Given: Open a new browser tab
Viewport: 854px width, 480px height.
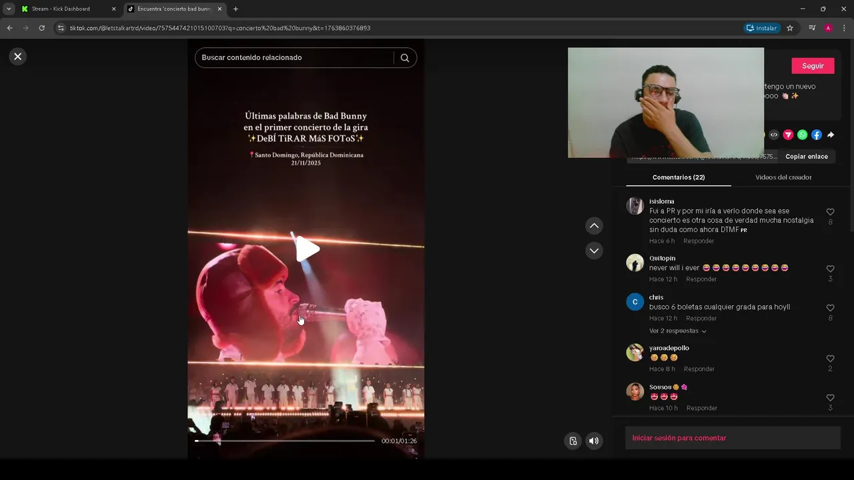Looking at the screenshot, I should point(236,9).
